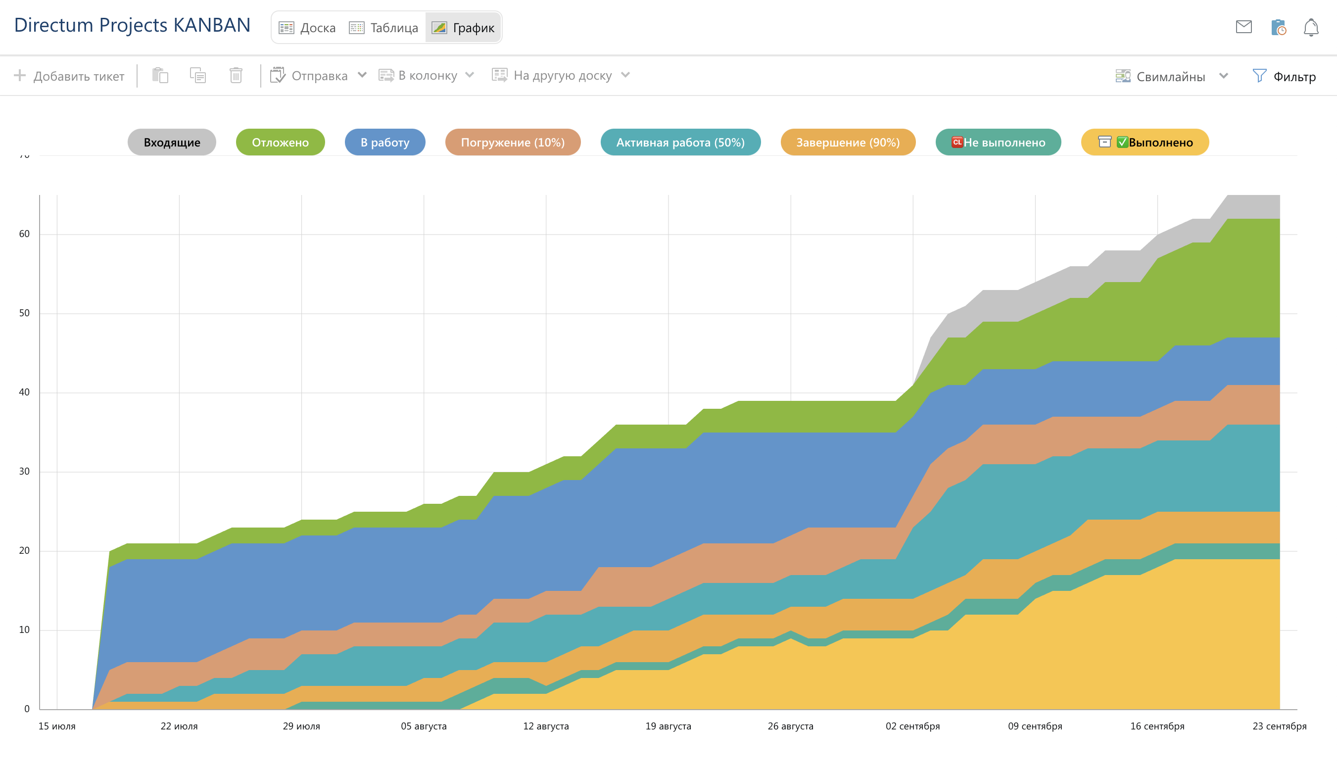
Task: Switch to the Доска view tab
Action: coord(308,28)
